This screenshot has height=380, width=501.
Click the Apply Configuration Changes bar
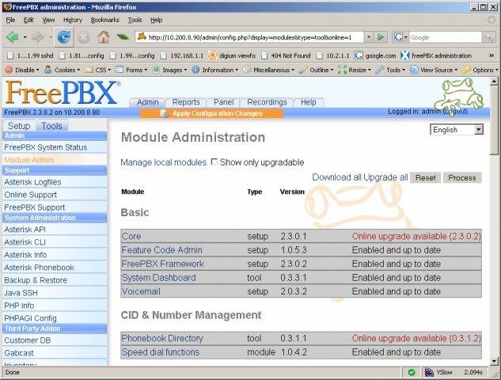(x=211, y=113)
